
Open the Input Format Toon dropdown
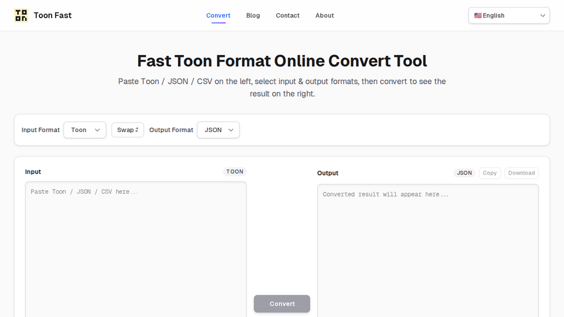point(85,130)
